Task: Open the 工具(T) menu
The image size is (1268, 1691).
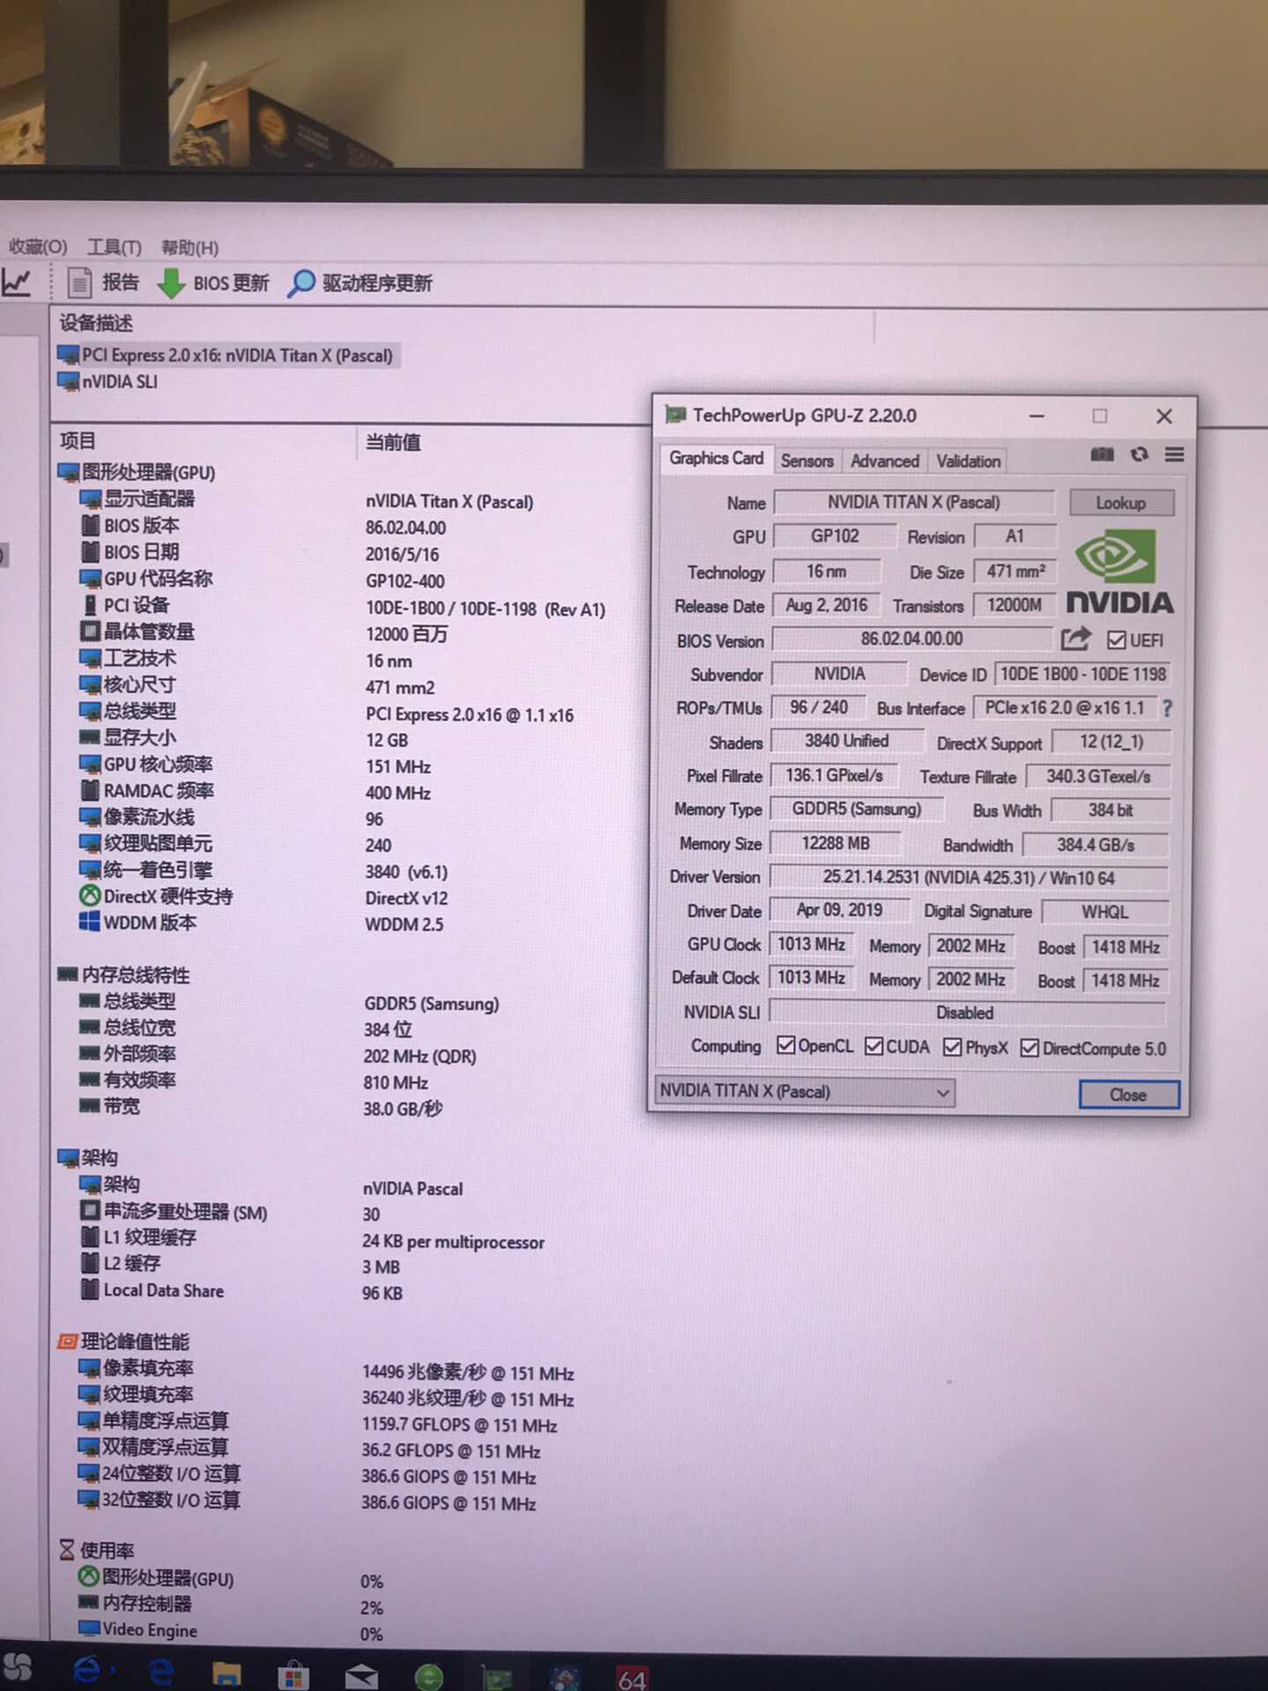Action: pyautogui.click(x=114, y=247)
